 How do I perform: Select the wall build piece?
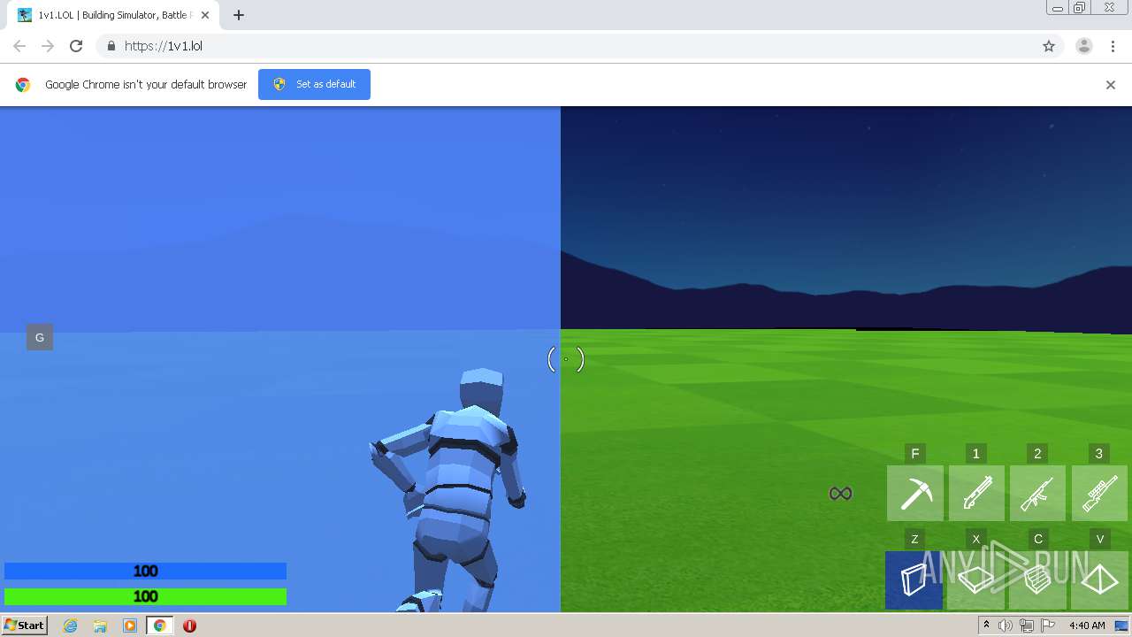point(914,580)
